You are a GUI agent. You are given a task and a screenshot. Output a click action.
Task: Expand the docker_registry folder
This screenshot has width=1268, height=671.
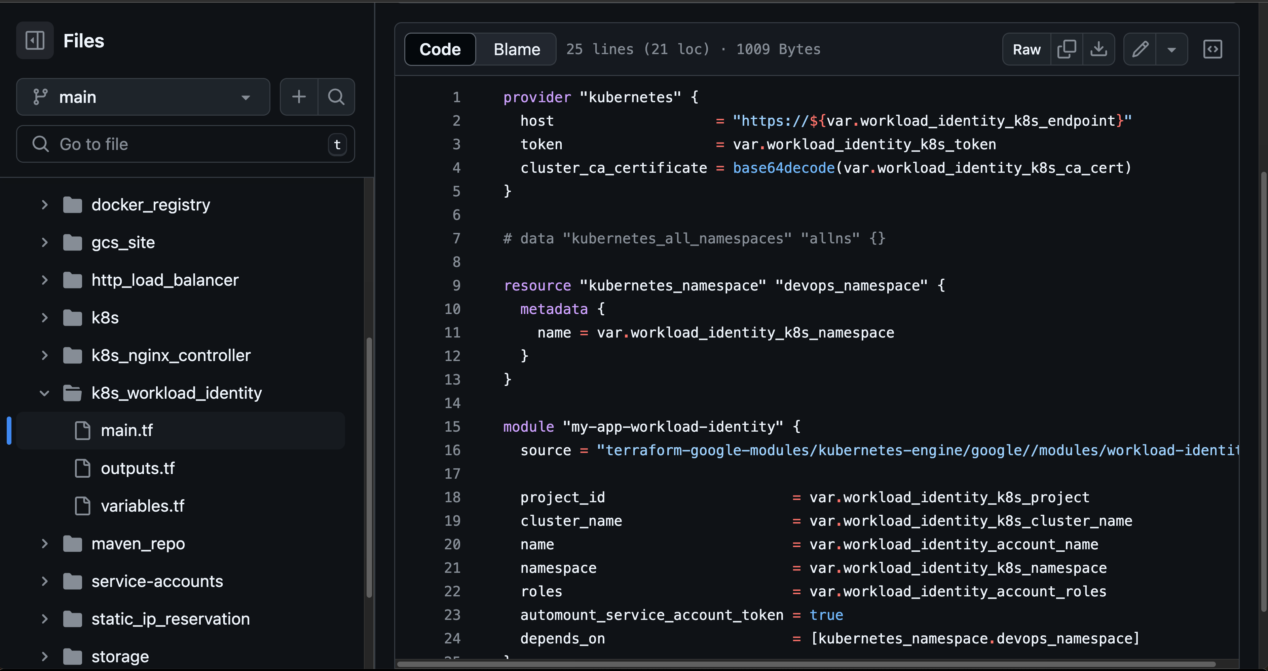click(44, 204)
